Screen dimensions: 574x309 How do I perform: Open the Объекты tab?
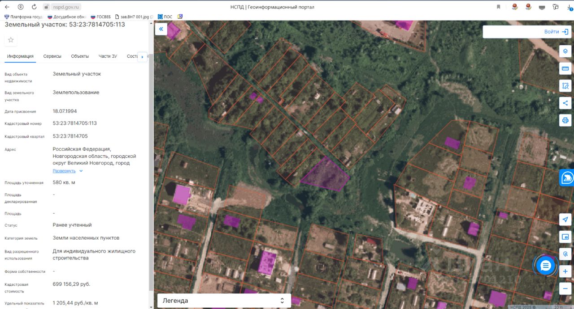coord(80,56)
